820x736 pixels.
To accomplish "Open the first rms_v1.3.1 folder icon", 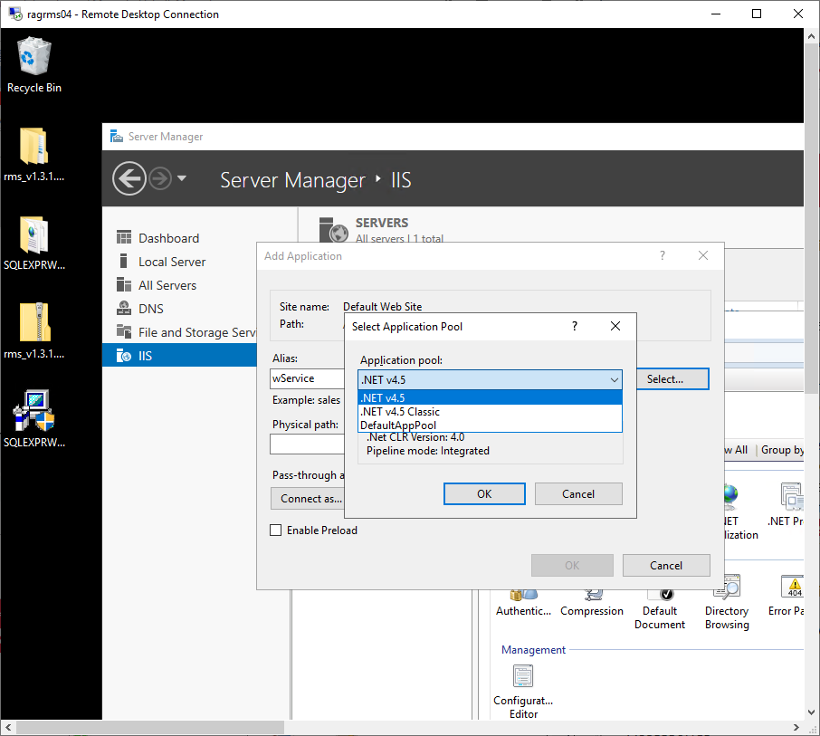I will (x=34, y=154).
